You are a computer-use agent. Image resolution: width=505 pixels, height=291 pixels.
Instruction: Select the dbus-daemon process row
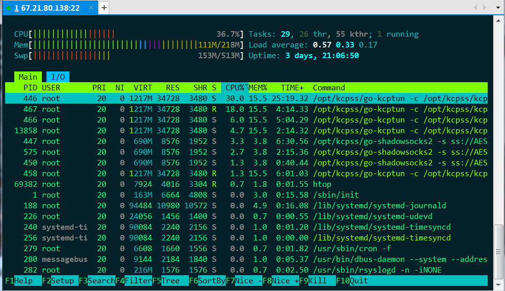tap(247, 259)
